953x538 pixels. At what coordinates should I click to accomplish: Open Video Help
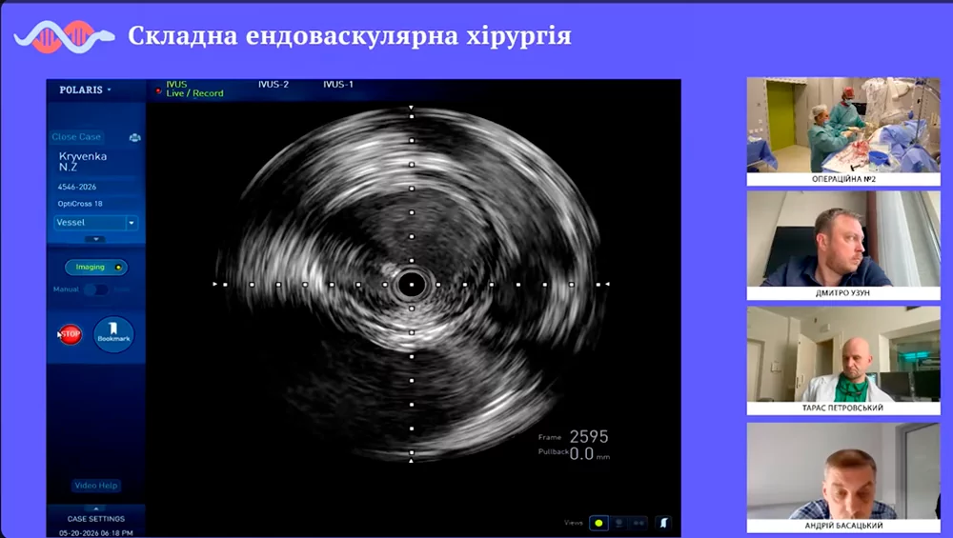pos(96,486)
